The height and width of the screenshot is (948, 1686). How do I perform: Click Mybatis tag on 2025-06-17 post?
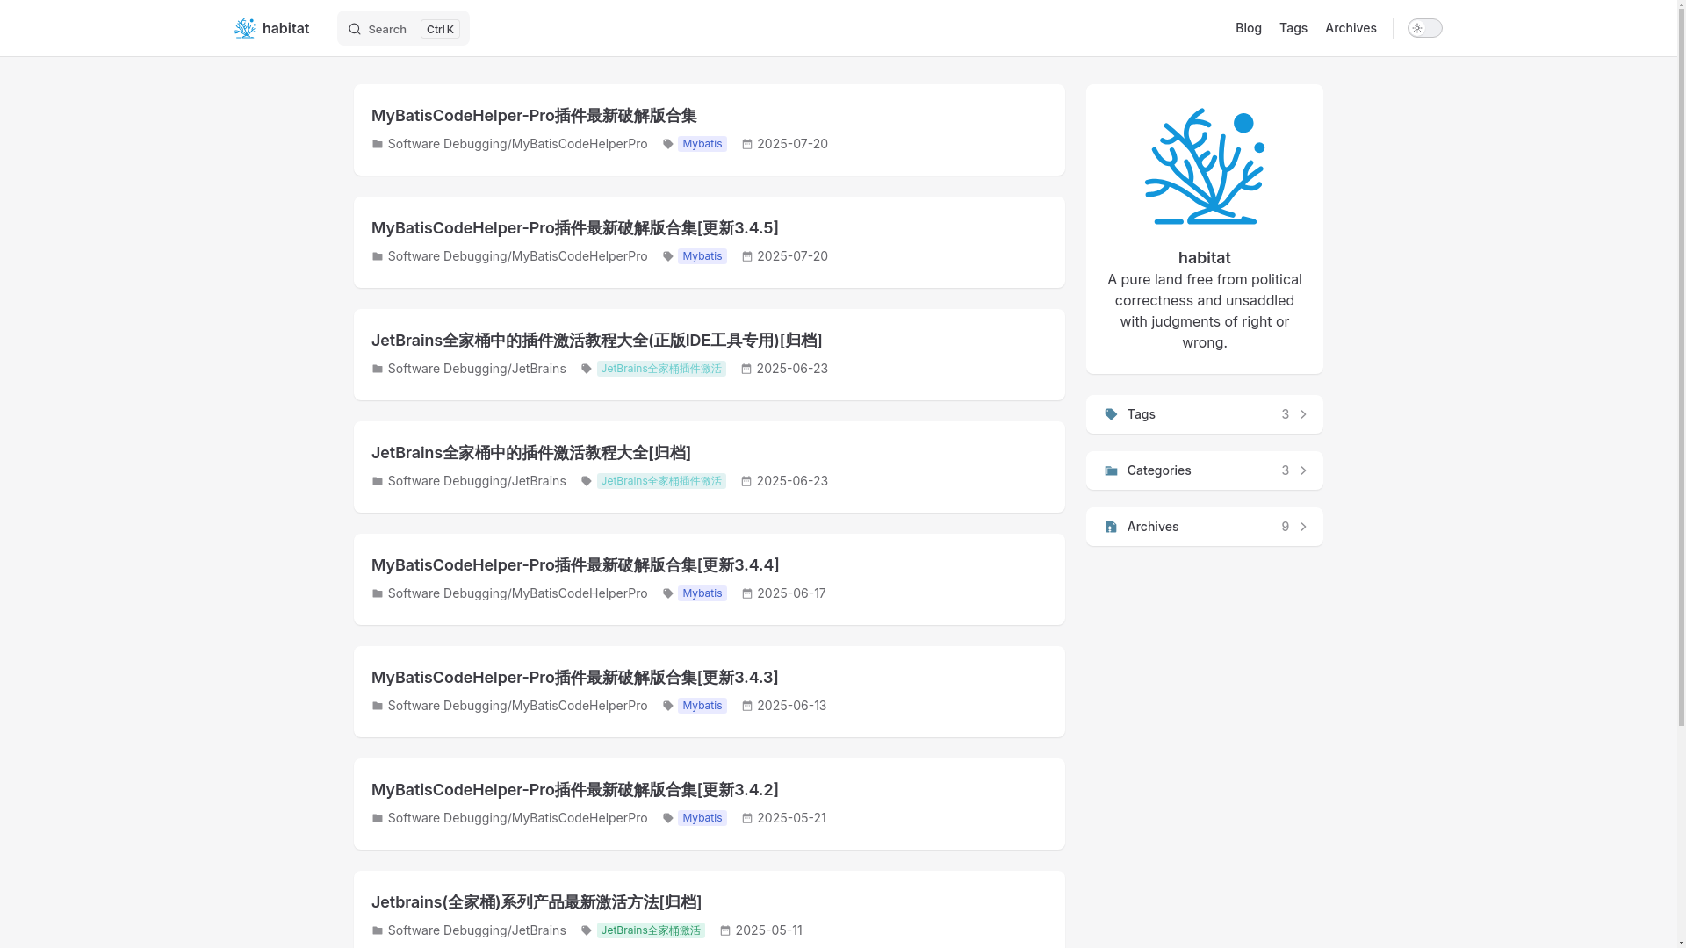click(x=702, y=593)
